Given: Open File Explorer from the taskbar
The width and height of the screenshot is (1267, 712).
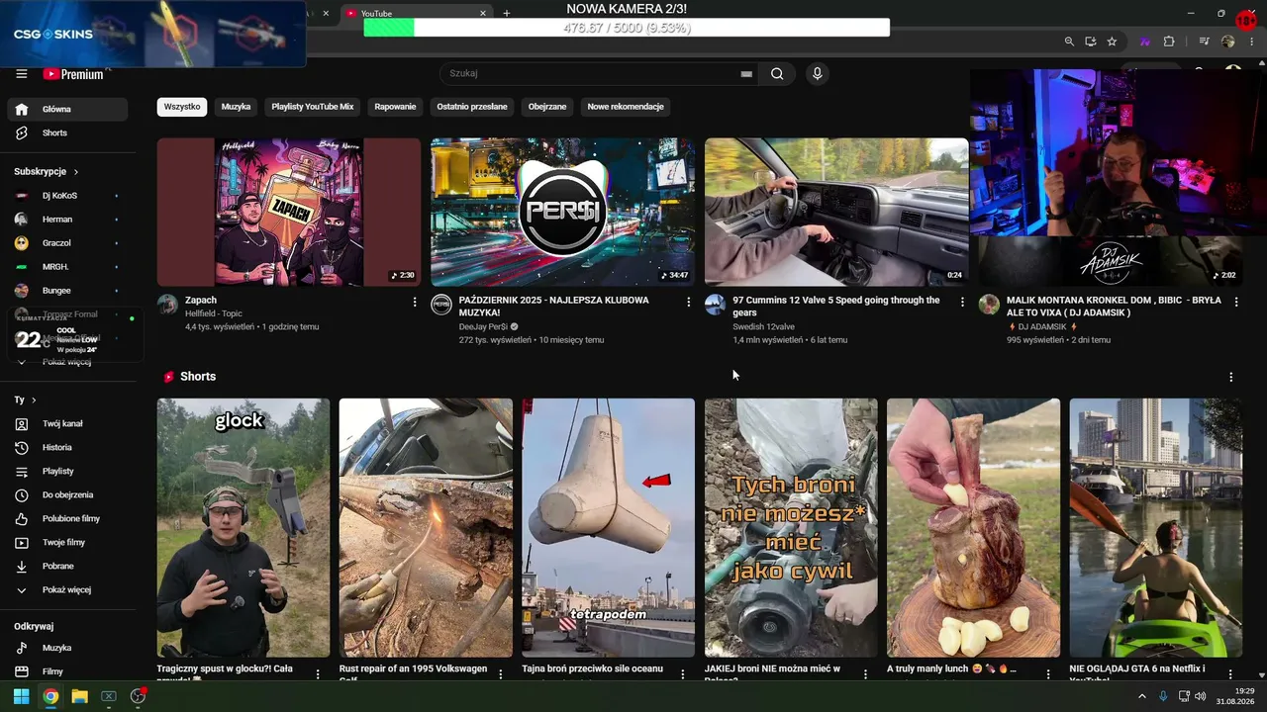Looking at the screenshot, I should tap(79, 696).
